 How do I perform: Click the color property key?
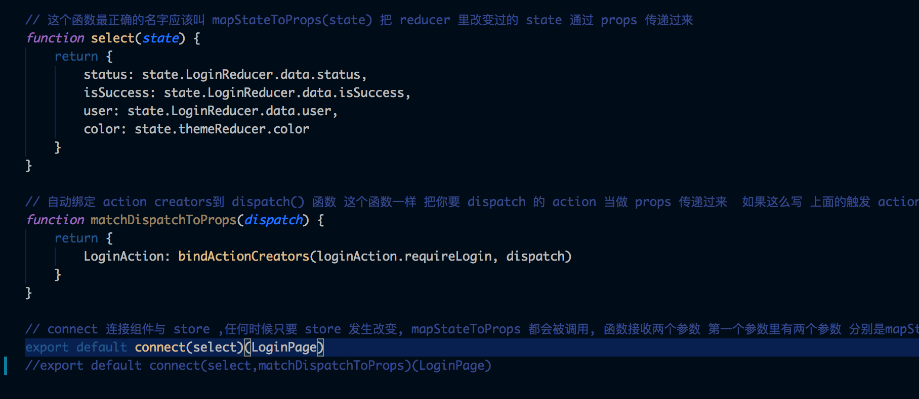102,129
